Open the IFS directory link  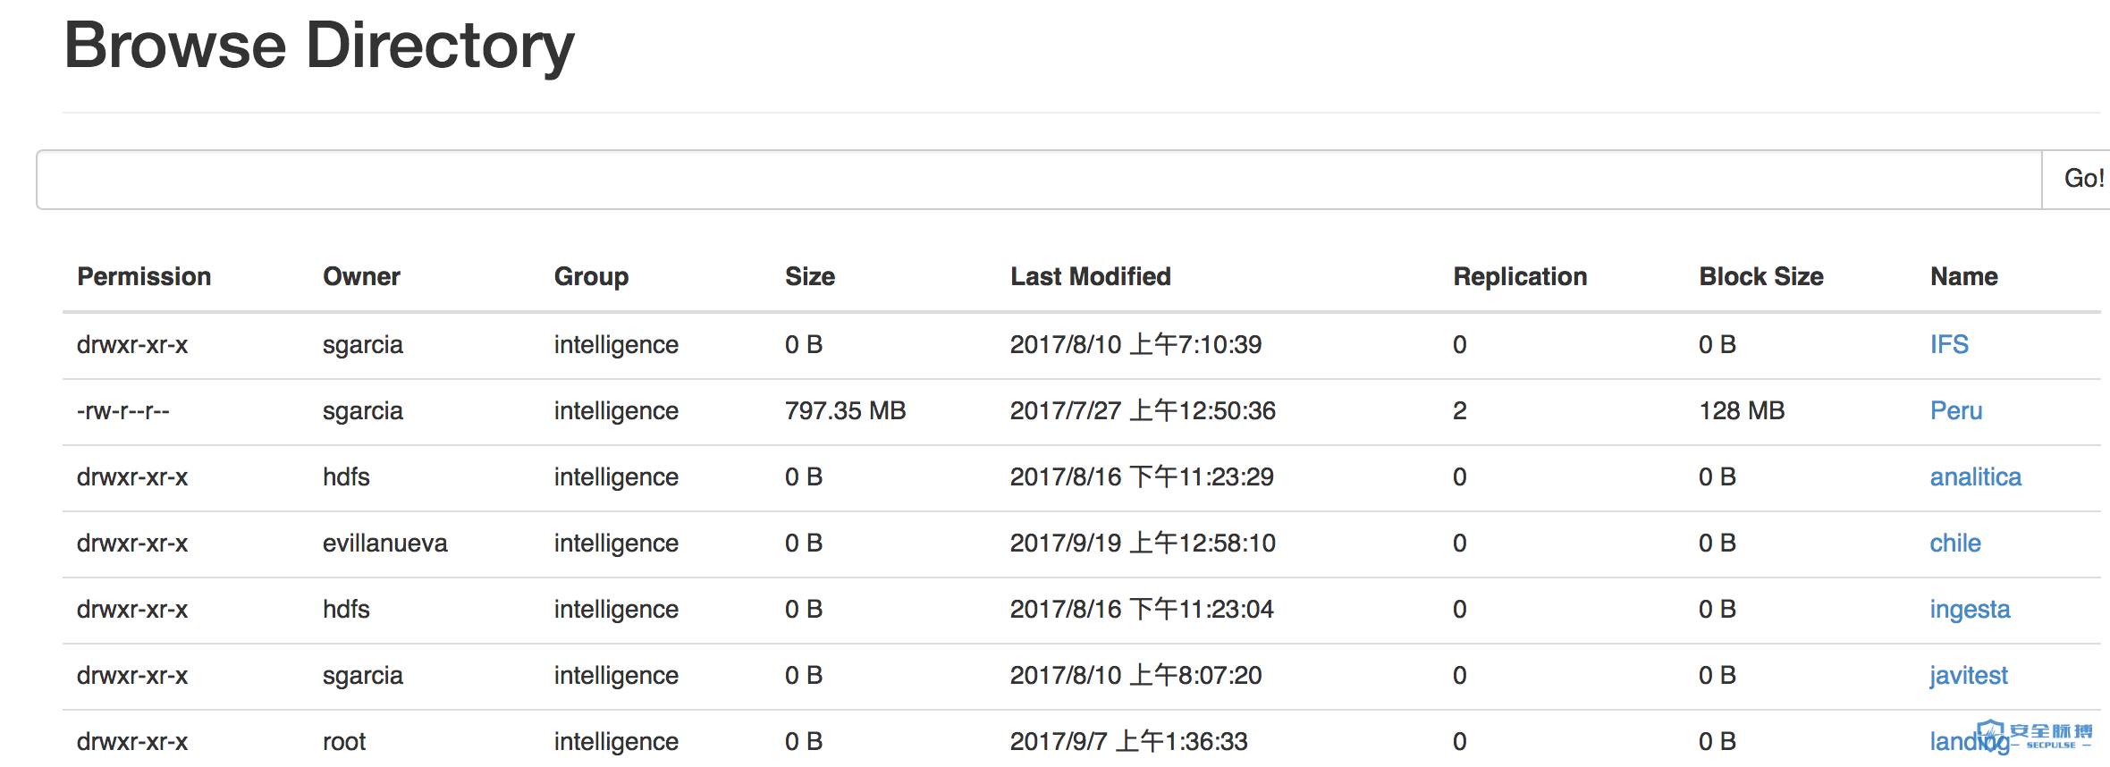[1948, 344]
